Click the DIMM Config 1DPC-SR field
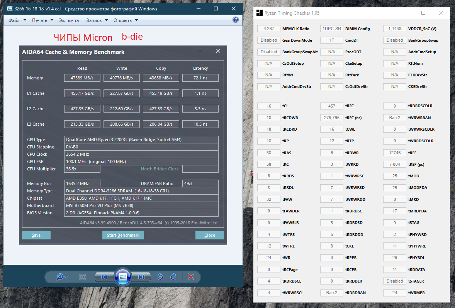 [x=332, y=29]
